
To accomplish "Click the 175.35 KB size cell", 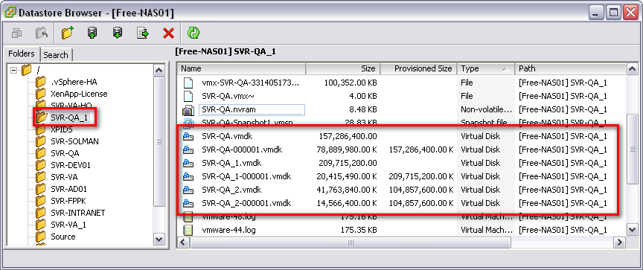I will (359, 230).
